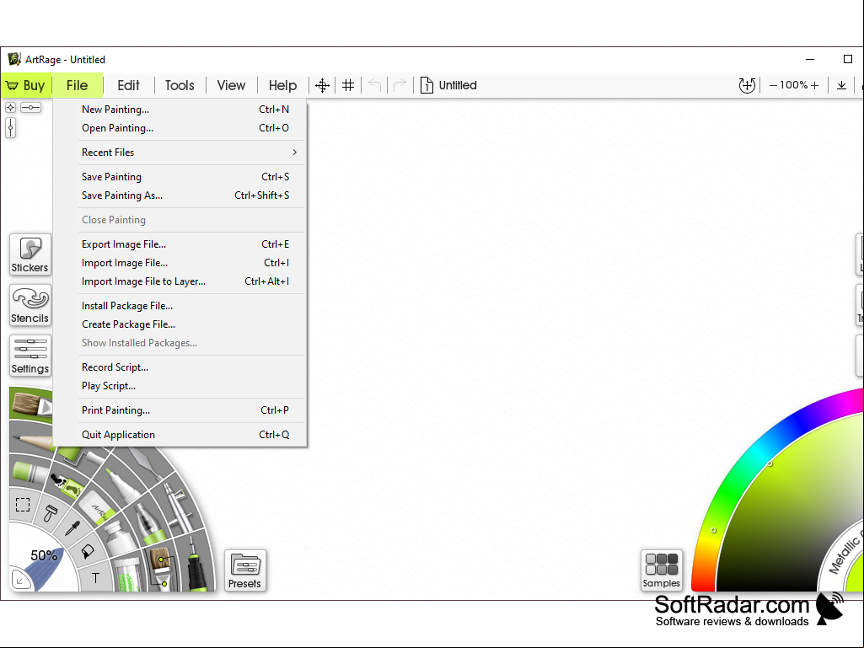The width and height of the screenshot is (864, 648).
Task: Select the Pencil tool
Action: point(32,440)
